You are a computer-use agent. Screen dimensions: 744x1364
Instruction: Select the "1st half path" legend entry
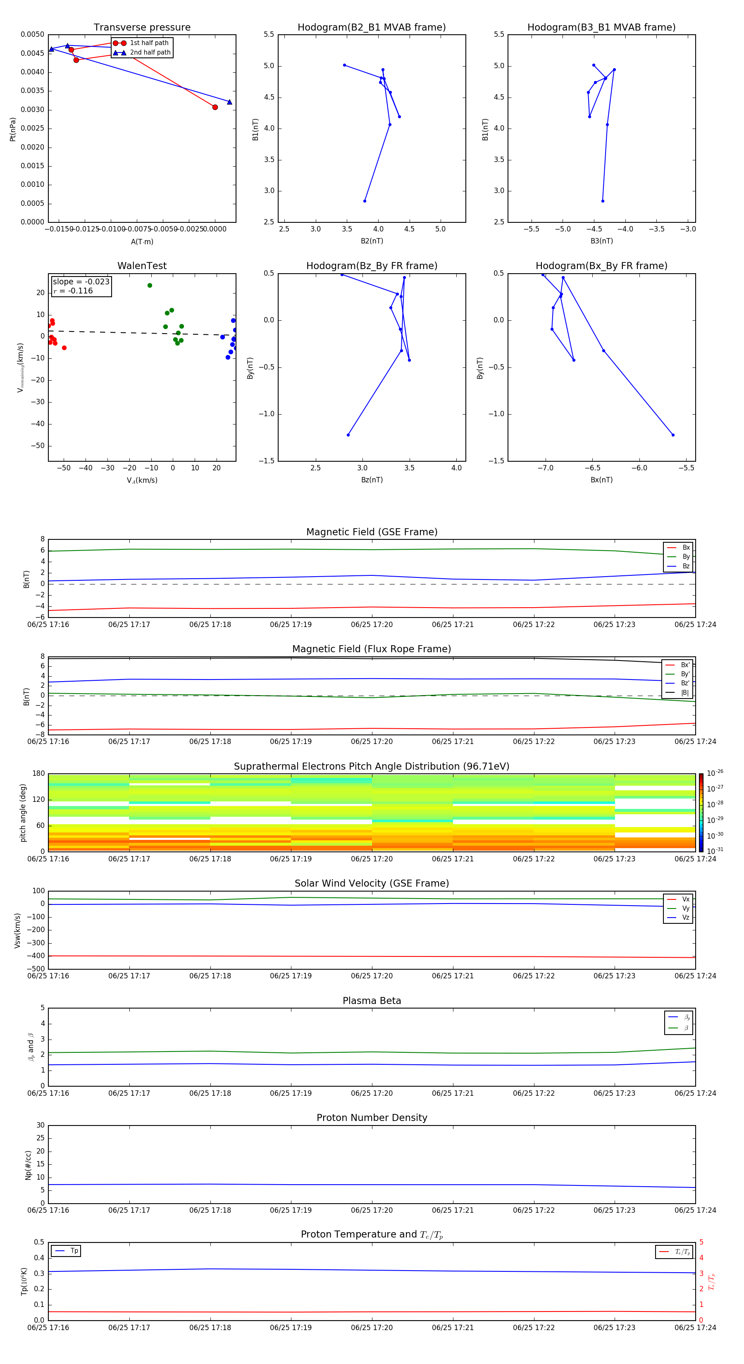click(141, 43)
